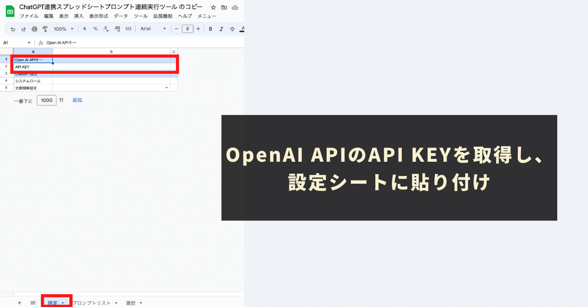The width and height of the screenshot is (588, 307).
Task: Decrease font size with minus button
Action: click(176, 29)
